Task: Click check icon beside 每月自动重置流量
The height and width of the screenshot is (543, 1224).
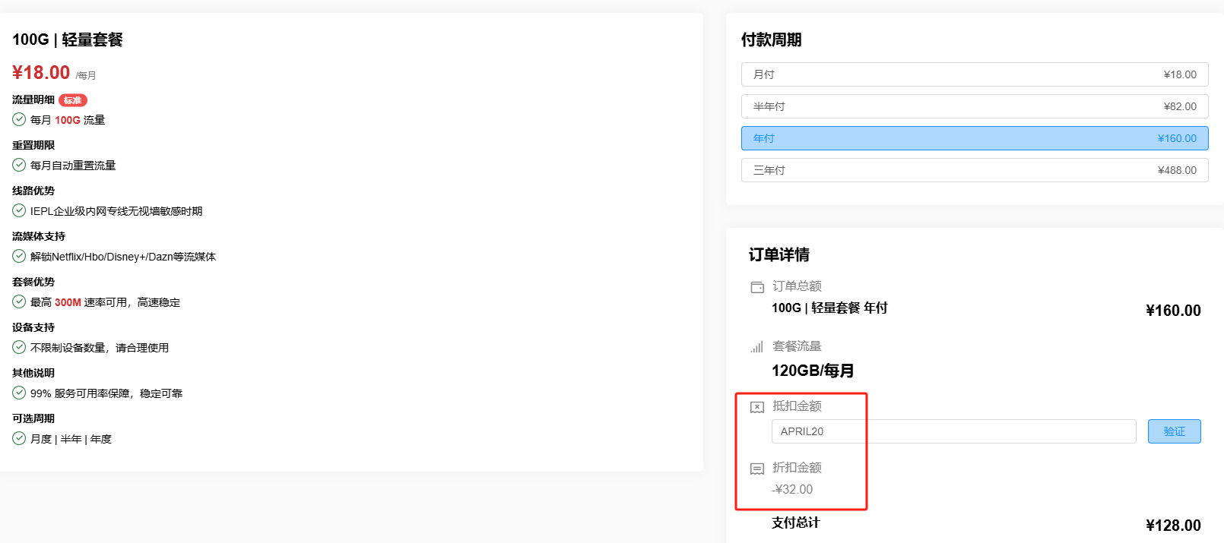Action: [x=19, y=165]
